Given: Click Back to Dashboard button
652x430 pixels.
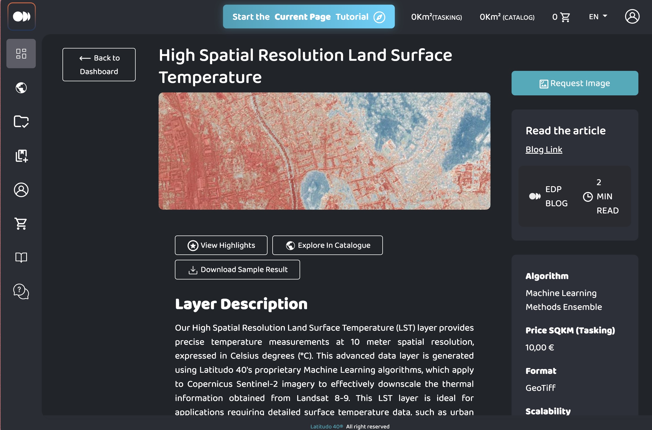Looking at the screenshot, I should point(99,64).
